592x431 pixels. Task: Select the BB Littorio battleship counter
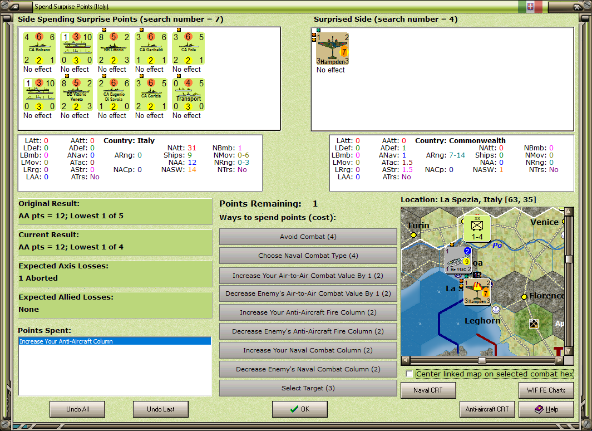tap(114, 48)
